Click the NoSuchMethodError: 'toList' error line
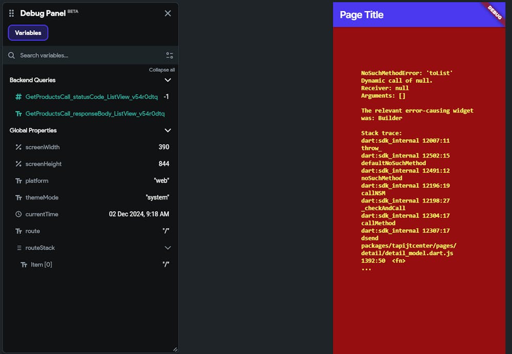The width and height of the screenshot is (512, 354). click(407, 73)
